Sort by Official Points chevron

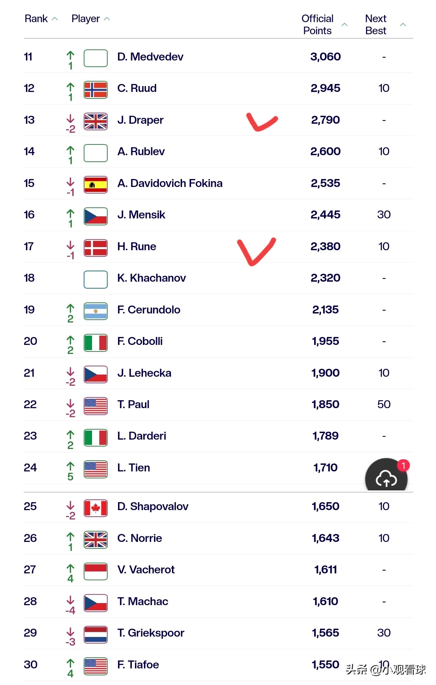(344, 25)
